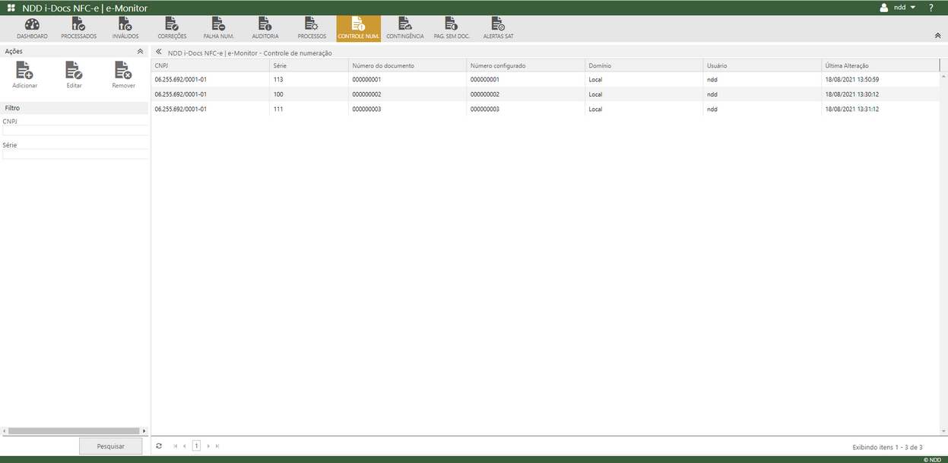
Task: Open the Inválidos section
Action: 124,27
